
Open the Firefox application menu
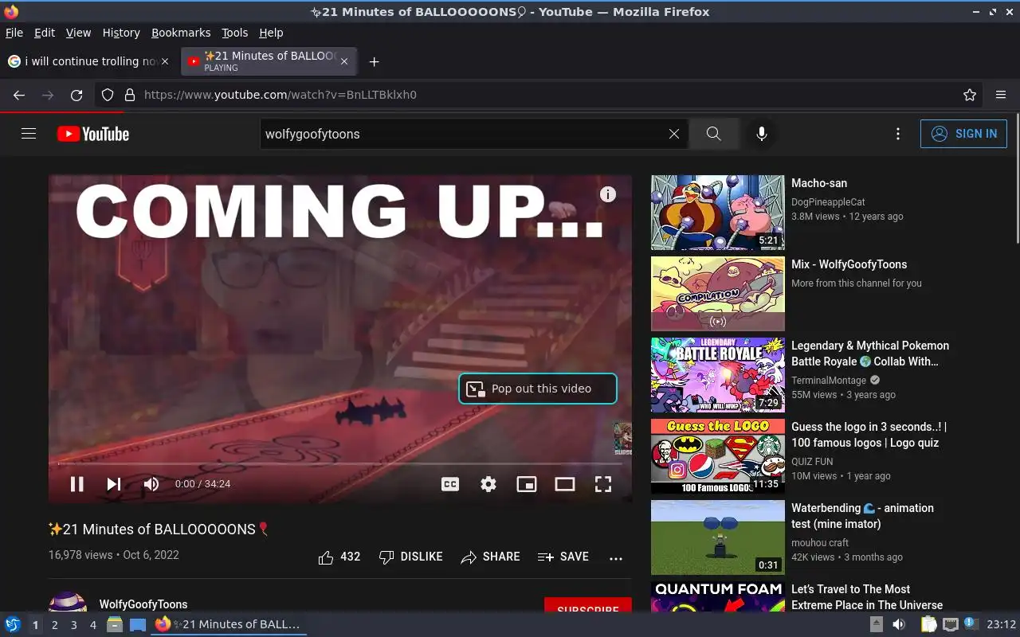click(1001, 95)
